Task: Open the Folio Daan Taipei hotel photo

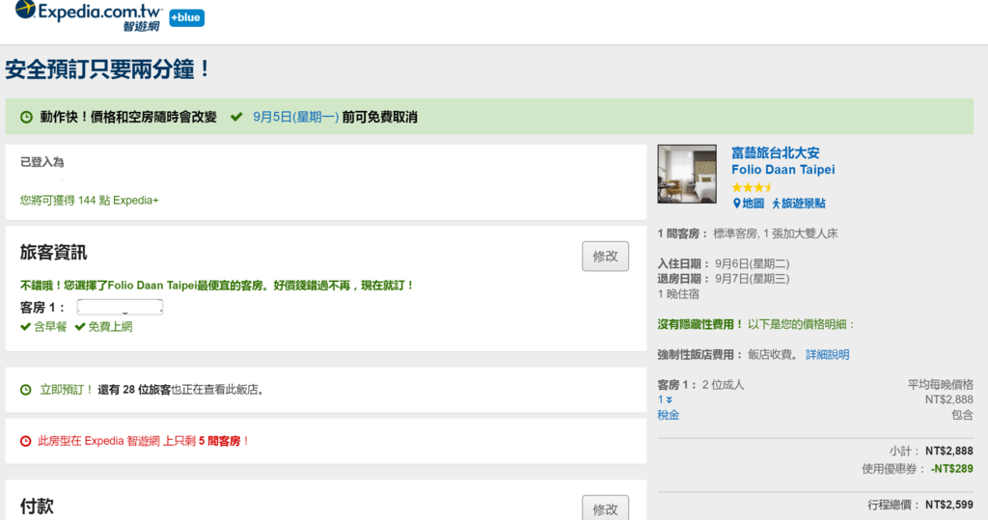Action: coord(687,174)
